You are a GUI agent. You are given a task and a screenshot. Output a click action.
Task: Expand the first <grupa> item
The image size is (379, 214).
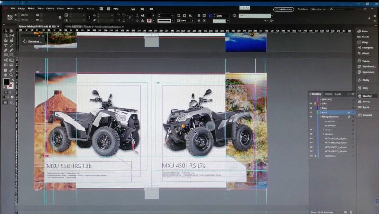click(324, 130)
